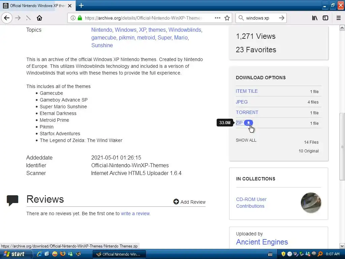Open the Ancient Engines uploader profile
Screen dimensions: 345x259
(262, 242)
